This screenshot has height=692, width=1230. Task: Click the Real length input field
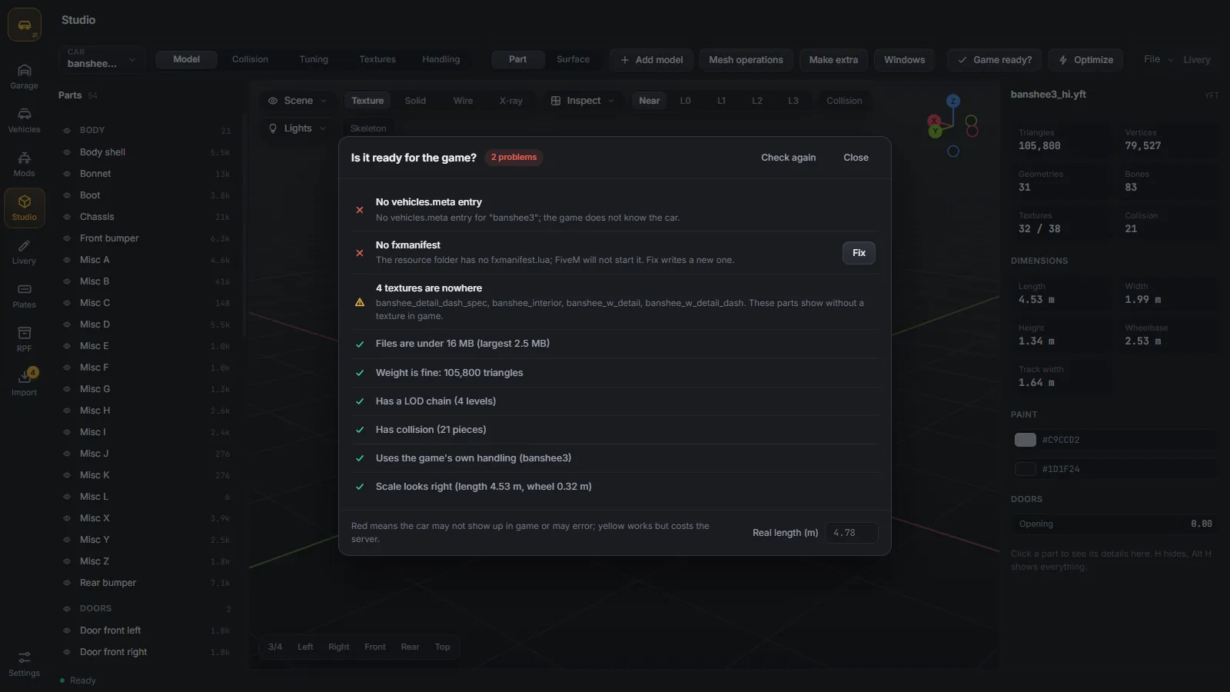(x=852, y=533)
